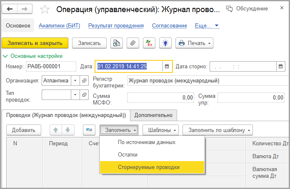Choose Сторнируемые проводки from the menu
The width and height of the screenshot is (290, 189).
pos(149,167)
